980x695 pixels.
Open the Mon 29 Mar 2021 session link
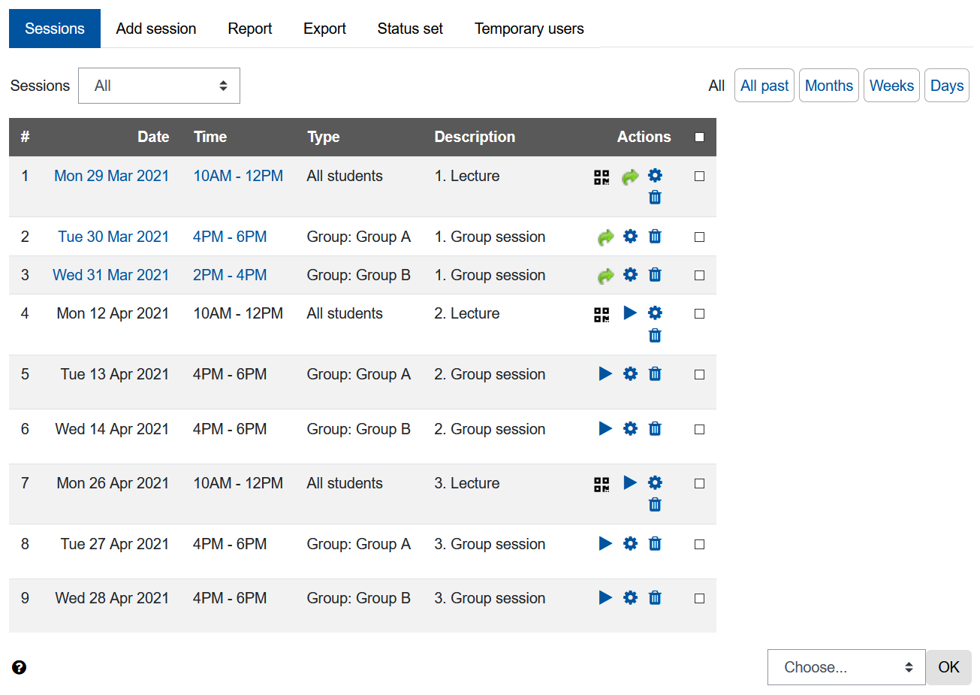coord(111,175)
